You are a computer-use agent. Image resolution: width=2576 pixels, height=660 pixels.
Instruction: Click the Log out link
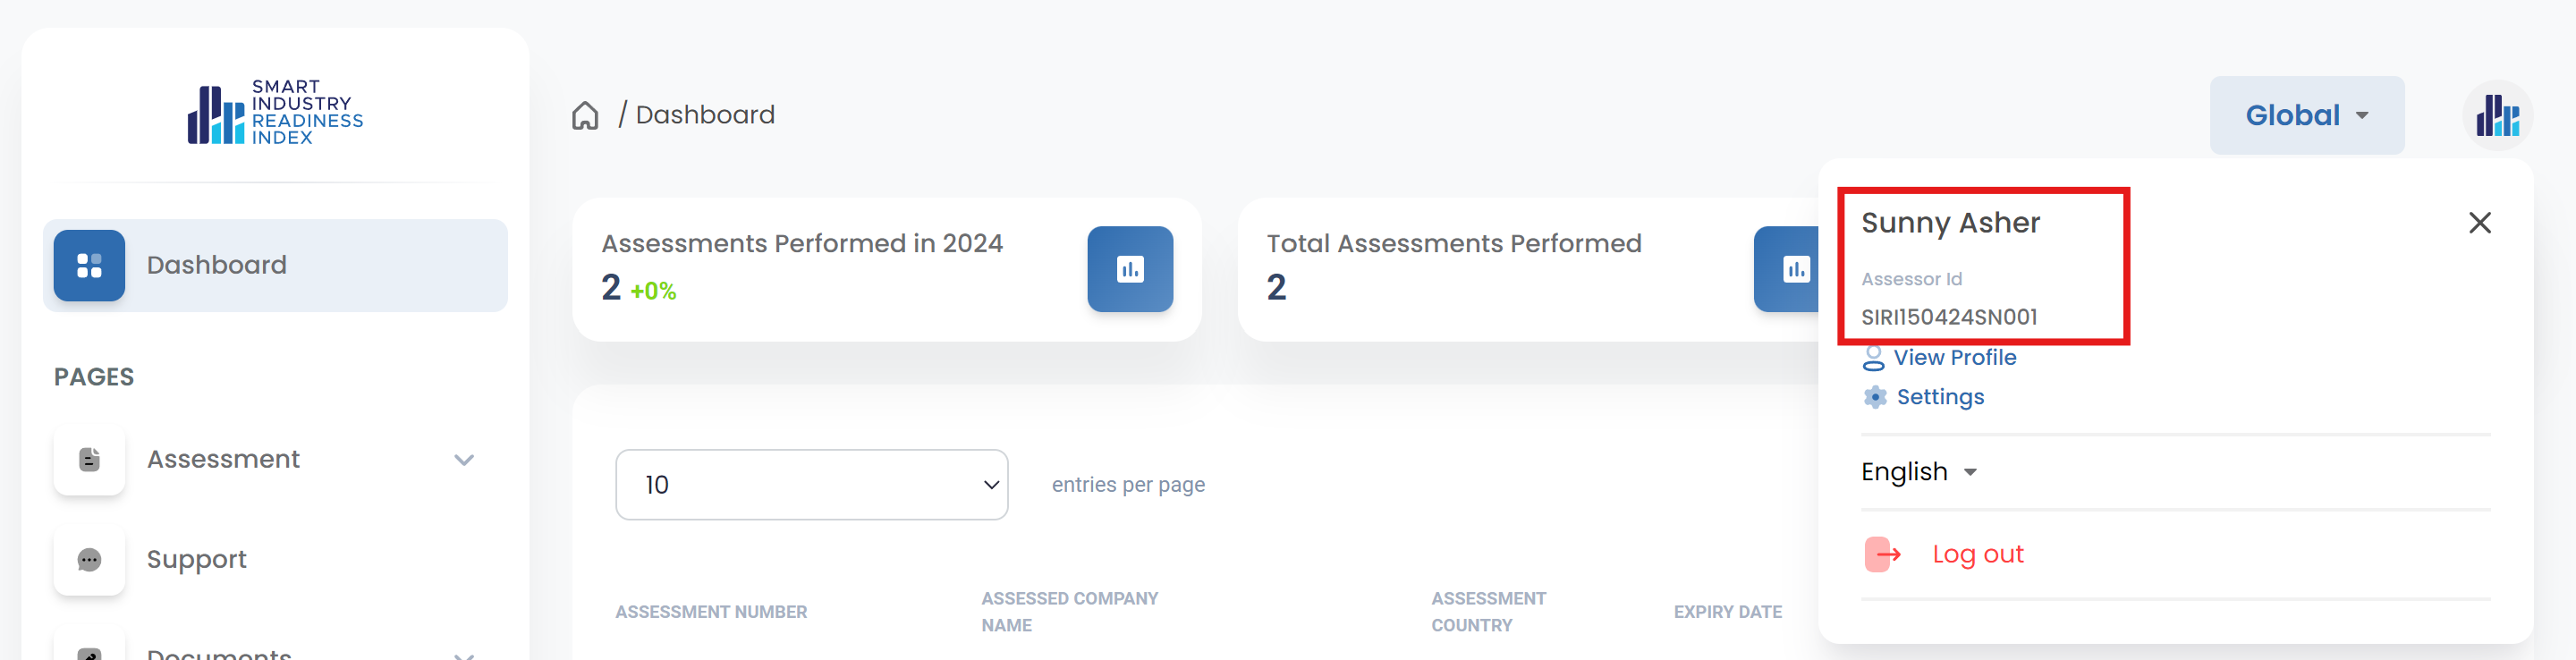click(1977, 554)
